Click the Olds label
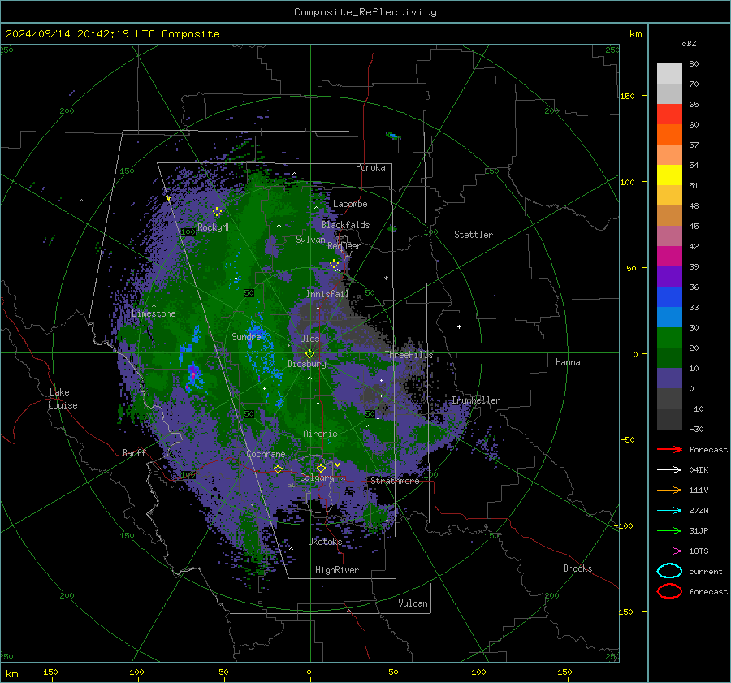This screenshot has height=683, width=731. (309, 339)
